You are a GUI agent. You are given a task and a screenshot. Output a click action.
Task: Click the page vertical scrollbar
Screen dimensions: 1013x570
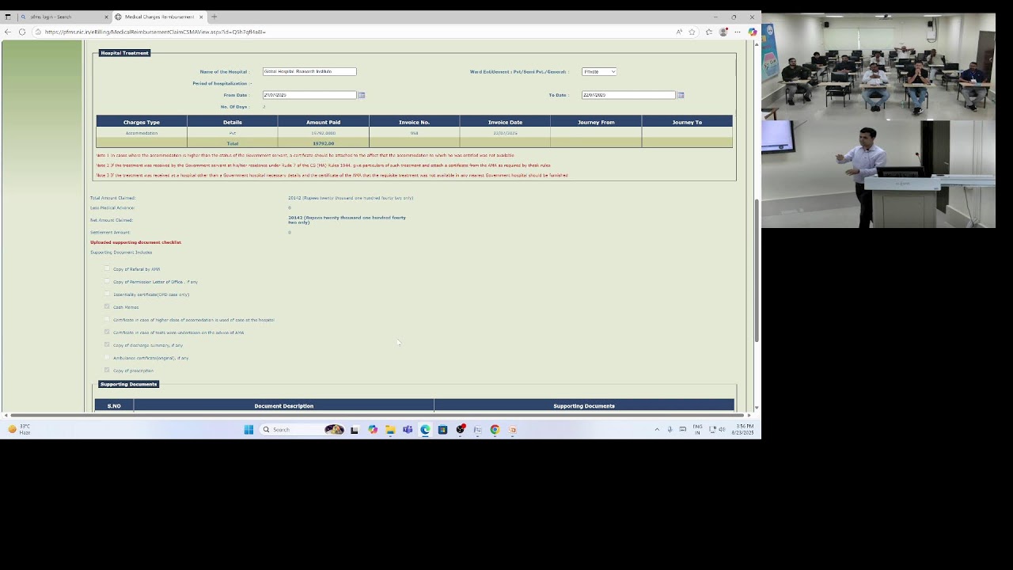[757, 269]
